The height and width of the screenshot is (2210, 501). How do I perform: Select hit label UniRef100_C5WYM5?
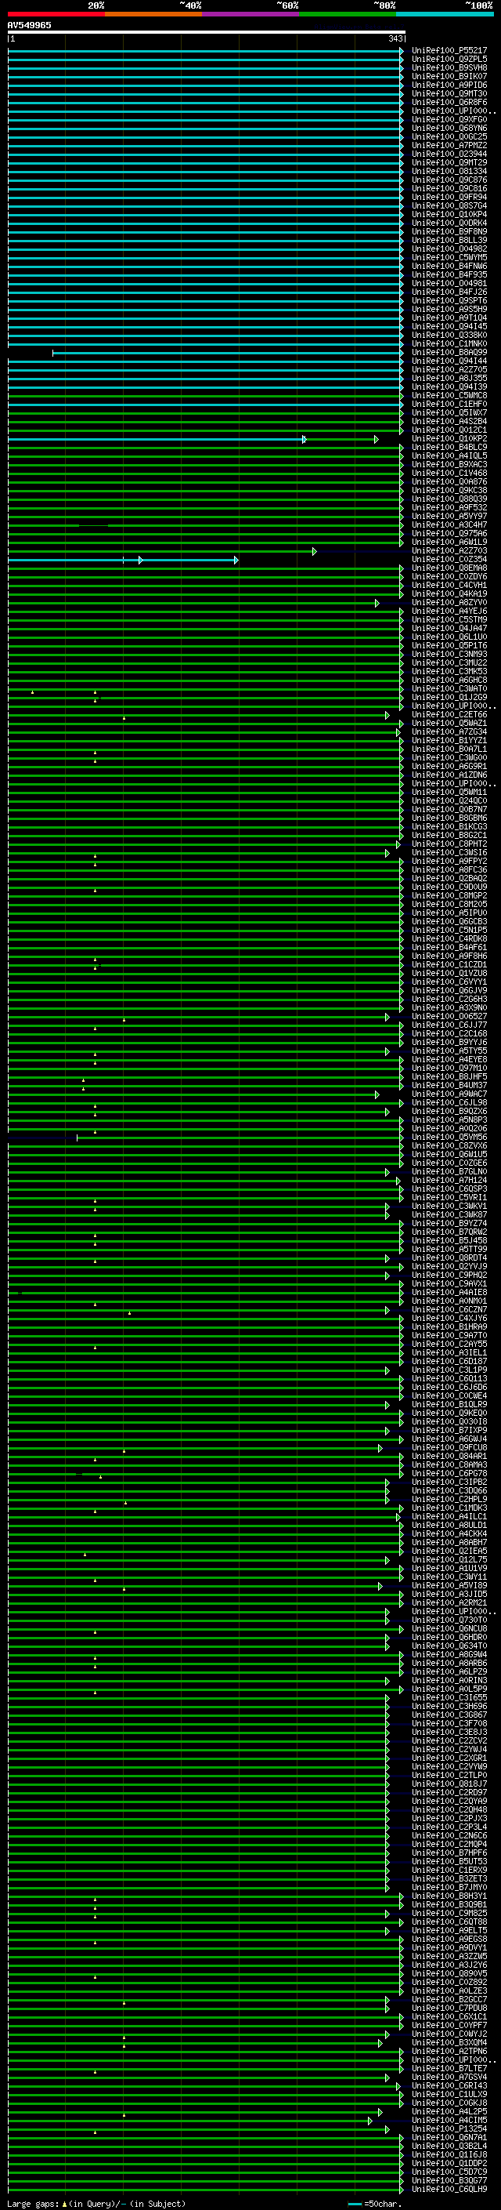(x=449, y=257)
